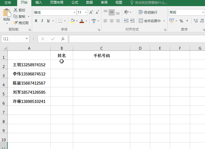Toggle Italic formatting

click(x=42, y=21)
